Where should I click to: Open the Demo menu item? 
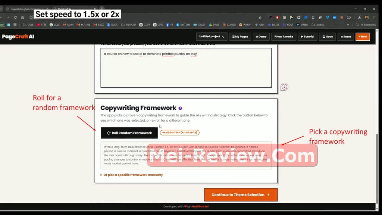[x=261, y=37]
